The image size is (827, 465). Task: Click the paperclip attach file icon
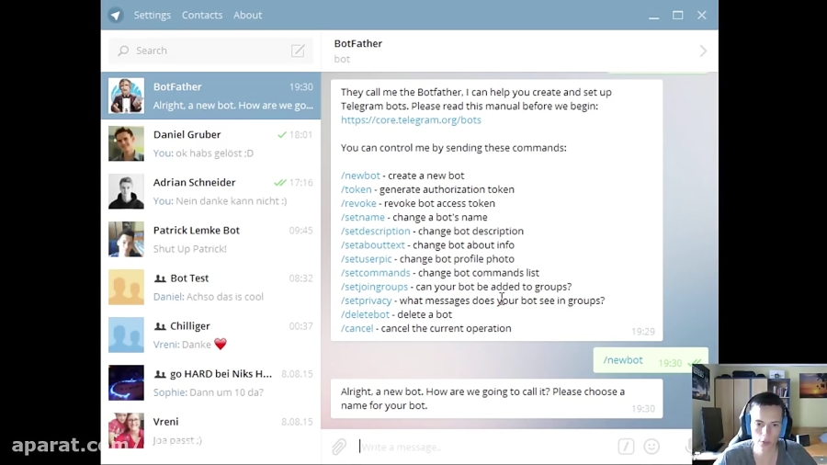pyautogui.click(x=338, y=447)
